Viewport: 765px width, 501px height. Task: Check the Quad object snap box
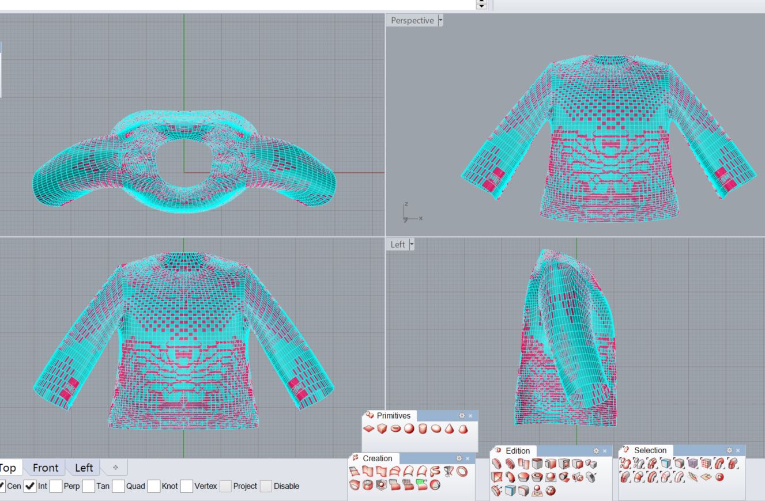pos(118,486)
